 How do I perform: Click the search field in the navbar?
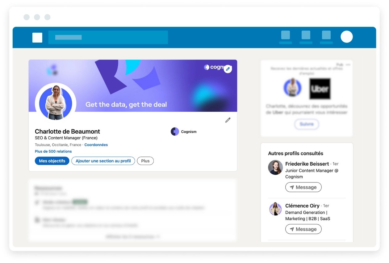[x=108, y=37]
